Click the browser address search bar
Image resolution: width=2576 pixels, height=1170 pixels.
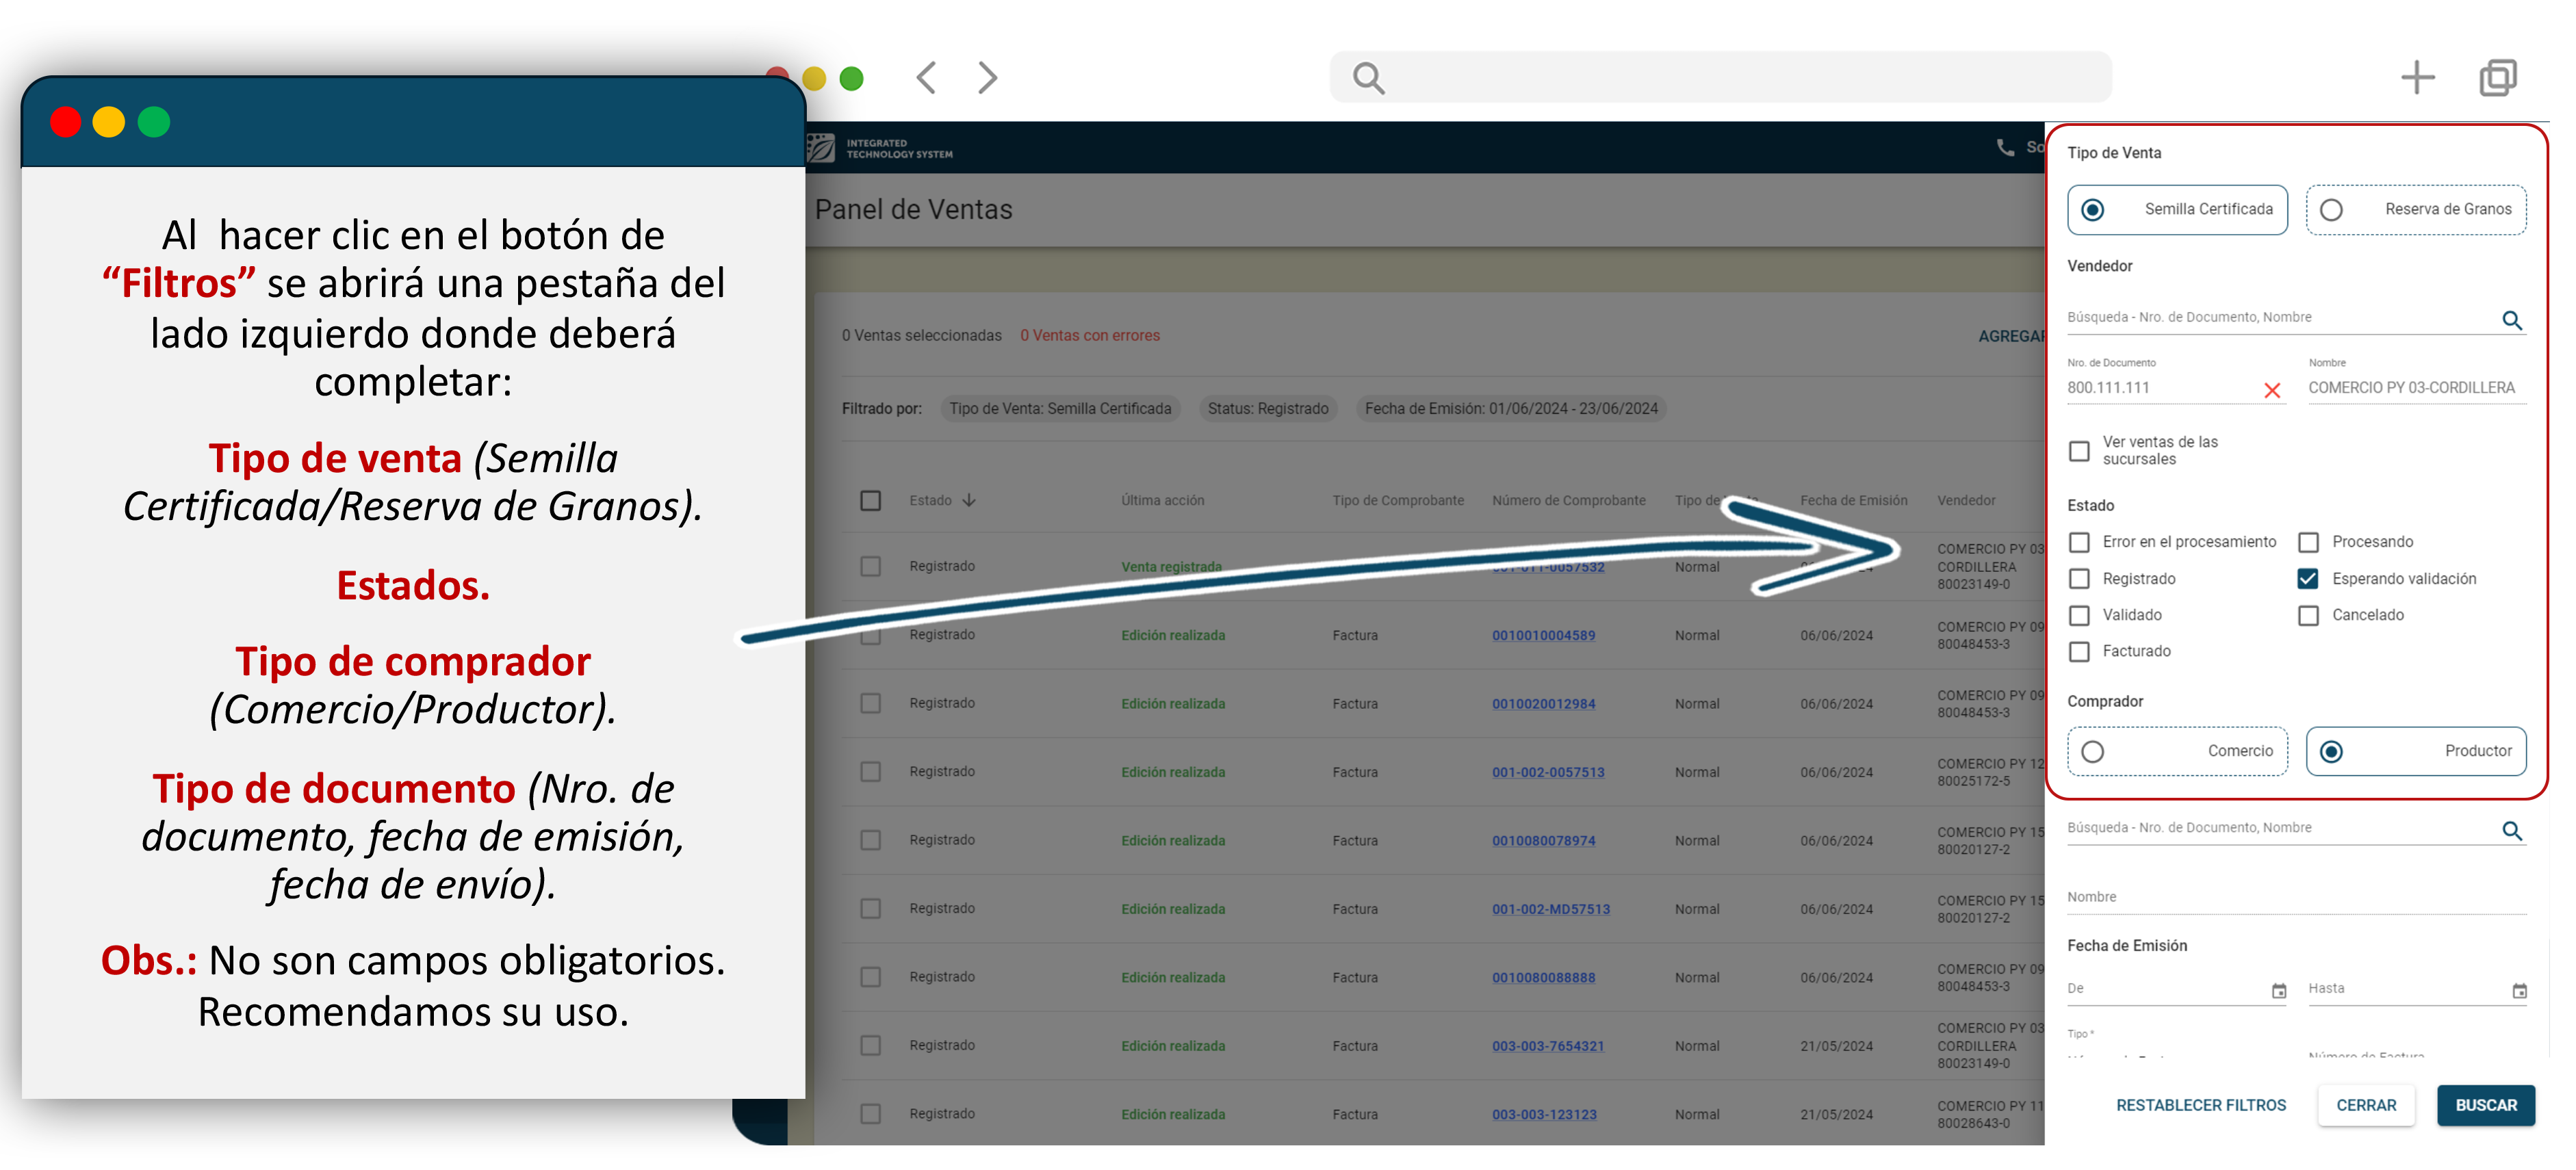click(x=1720, y=77)
